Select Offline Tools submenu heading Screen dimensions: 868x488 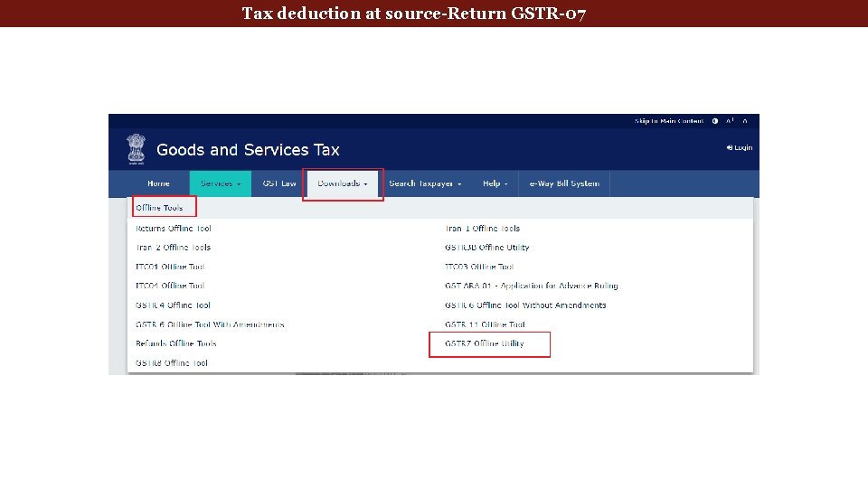point(159,208)
